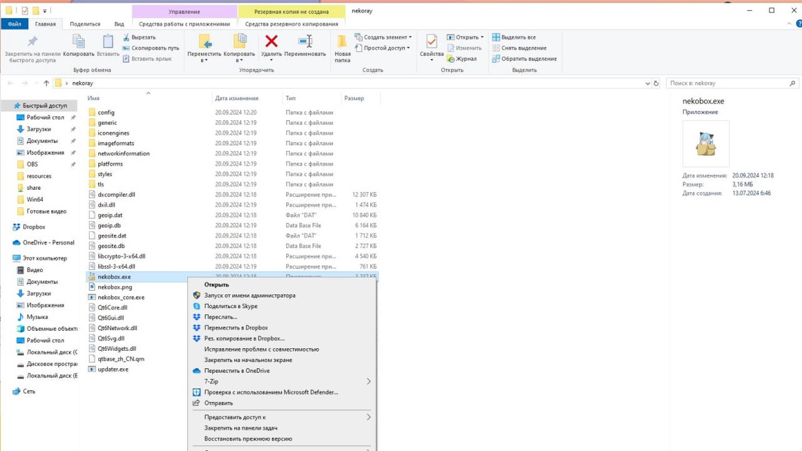Open Properties (Свойства) from the ribbon
The height and width of the screenshot is (451, 802).
pos(432,44)
